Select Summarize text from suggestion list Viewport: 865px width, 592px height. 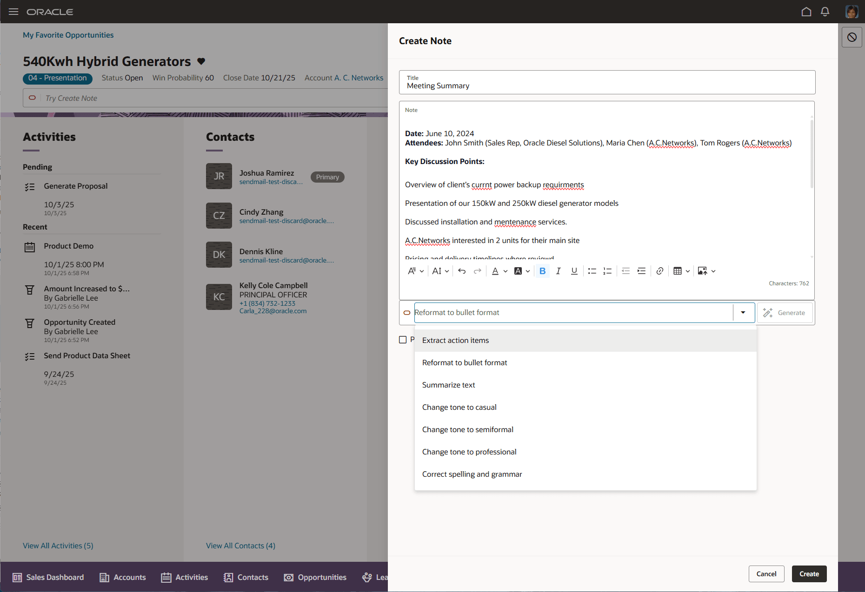448,385
